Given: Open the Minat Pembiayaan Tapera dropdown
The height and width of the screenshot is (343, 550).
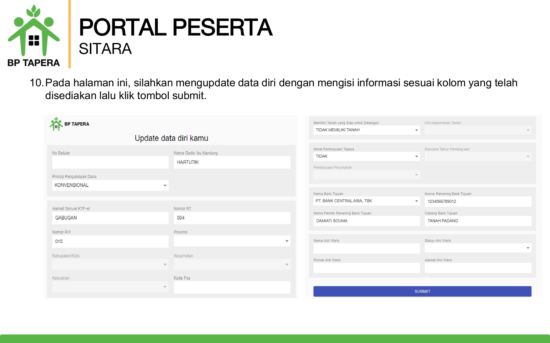Looking at the screenshot, I should 417,156.
